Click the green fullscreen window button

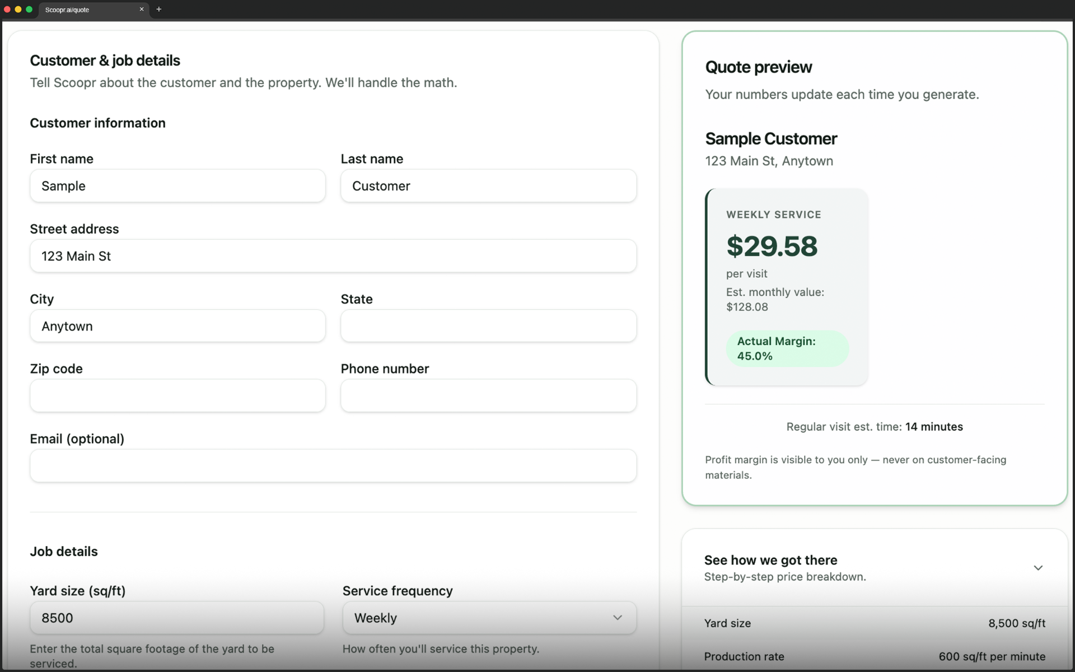pyautogui.click(x=29, y=9)
